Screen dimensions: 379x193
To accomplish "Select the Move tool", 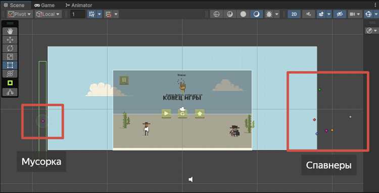I will pos(10,40).
